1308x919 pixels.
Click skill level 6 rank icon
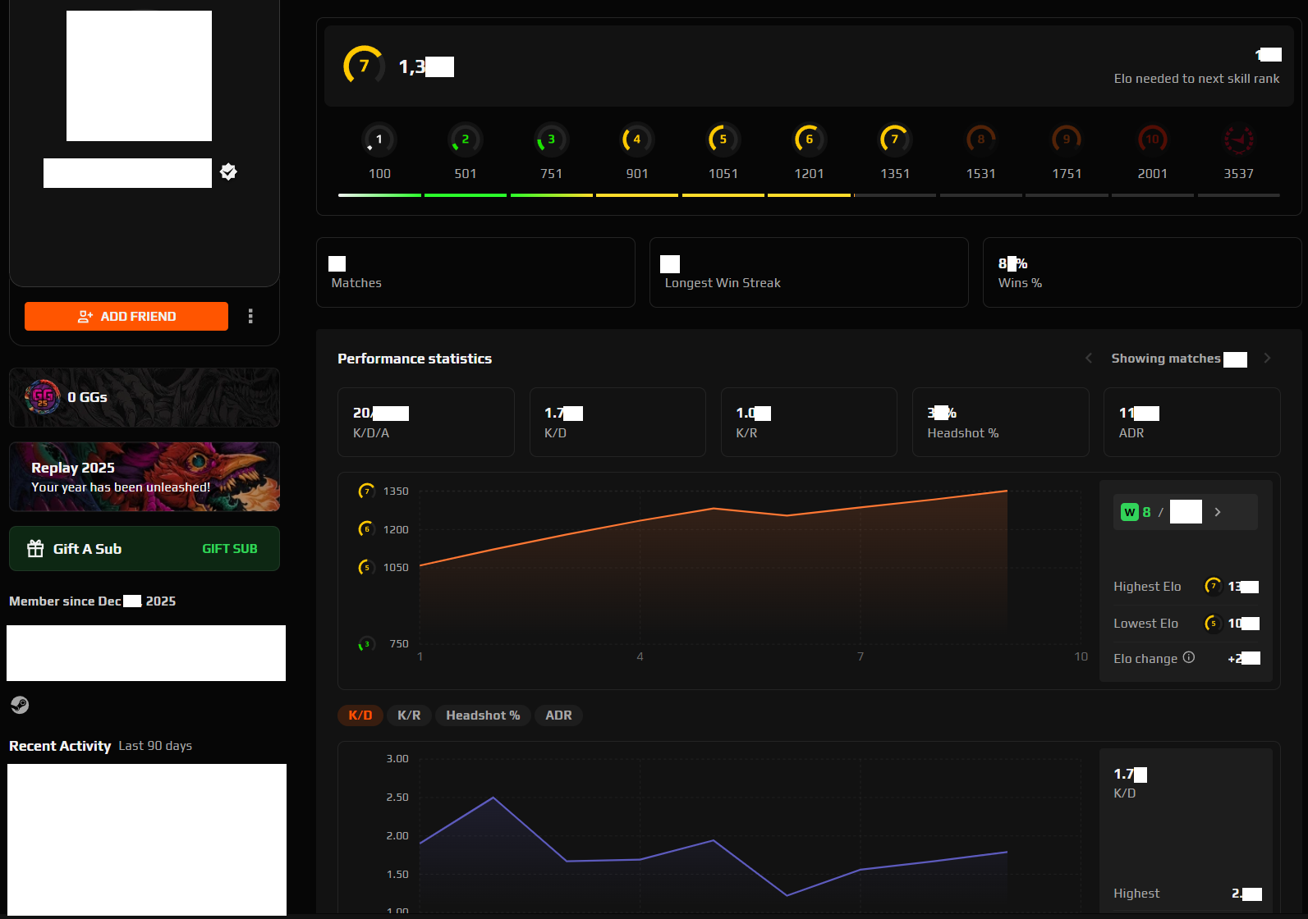809,139
